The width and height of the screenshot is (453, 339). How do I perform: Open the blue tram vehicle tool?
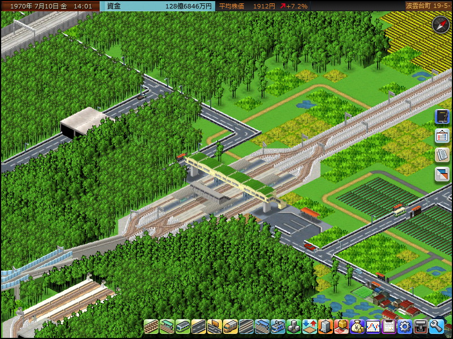tap(278, 327)
